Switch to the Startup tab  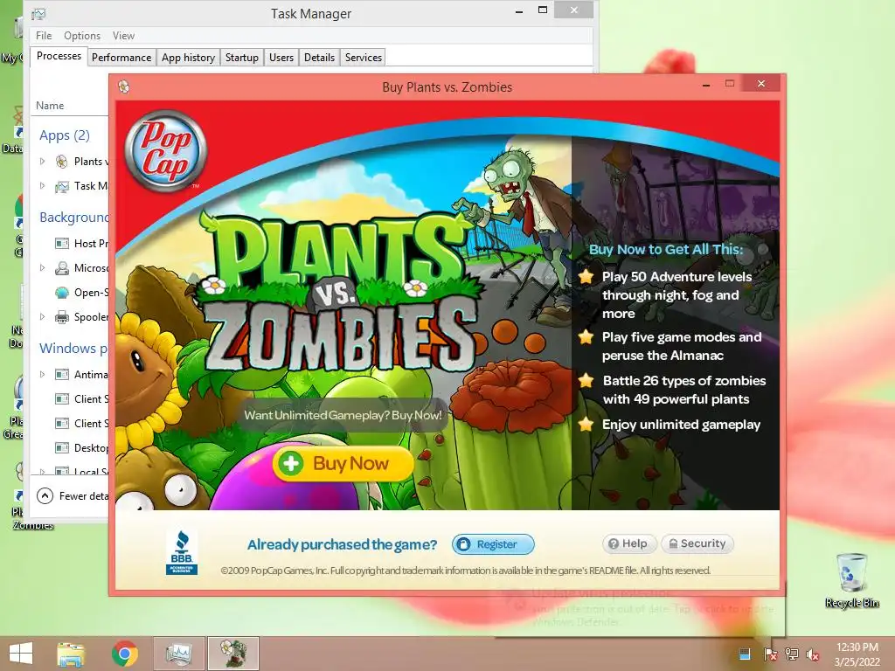(242, 57)
